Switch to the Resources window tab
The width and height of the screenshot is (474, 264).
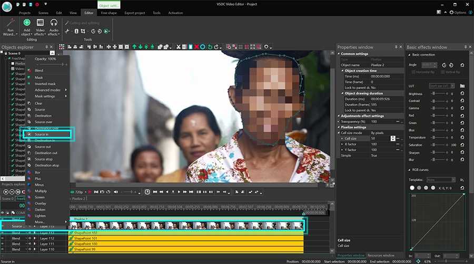click(x=381, y=256)
